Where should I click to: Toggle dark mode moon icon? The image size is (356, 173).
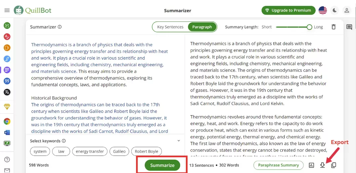pos(335,11)
